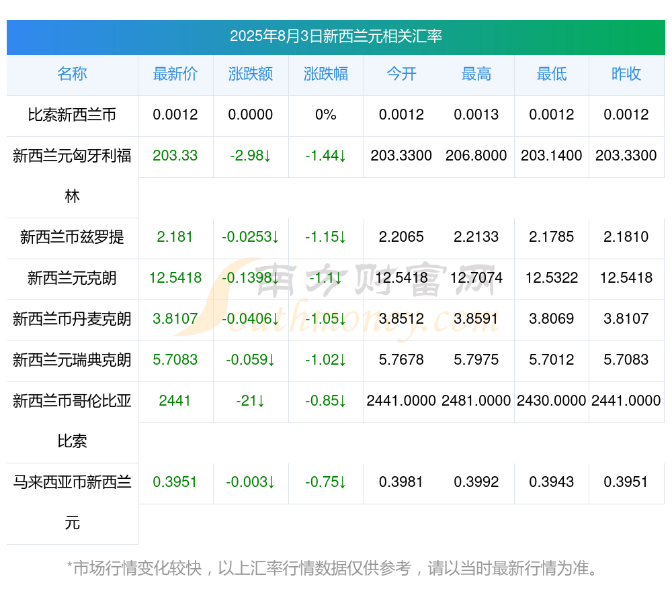Click change percentage -1.05↓
Viewport: 672px width, 589px height.
326,318
